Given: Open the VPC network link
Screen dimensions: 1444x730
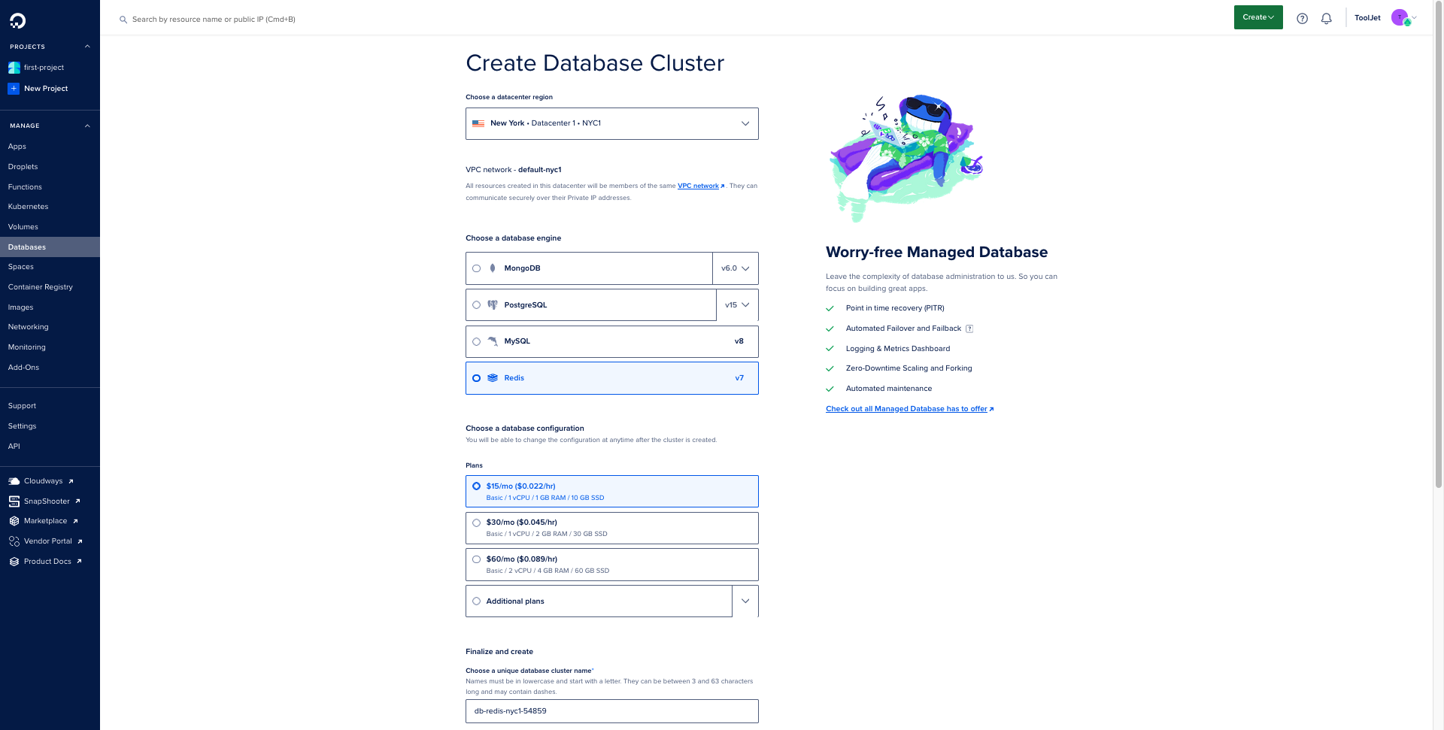Looking at the screenshot, I should point(698,186).
